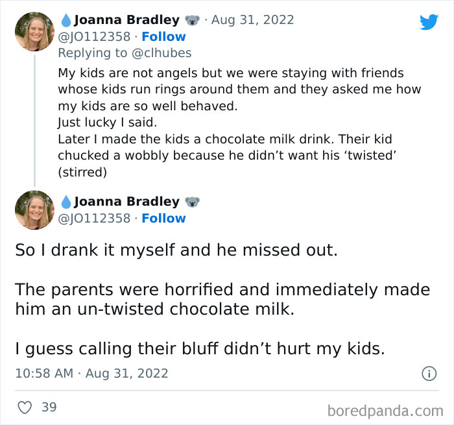
Task: Click the @JO112358 handle in the second tweet
Action: (94, 218)
